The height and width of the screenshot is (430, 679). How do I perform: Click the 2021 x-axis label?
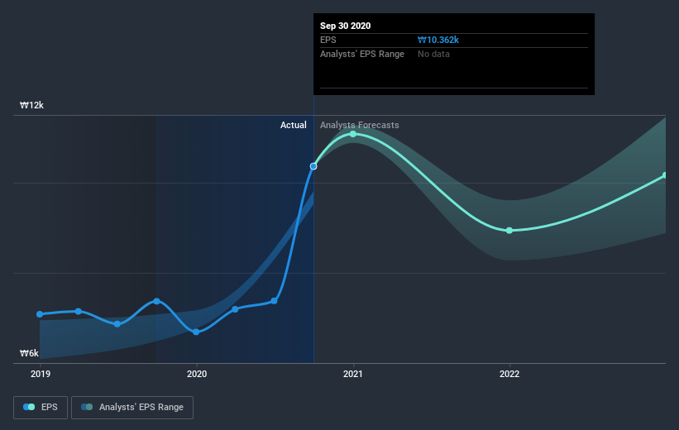tap(353, 374)
